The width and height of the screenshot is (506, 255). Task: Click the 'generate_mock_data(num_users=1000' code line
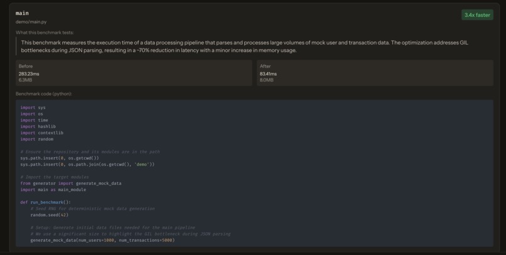pos(102,240)
